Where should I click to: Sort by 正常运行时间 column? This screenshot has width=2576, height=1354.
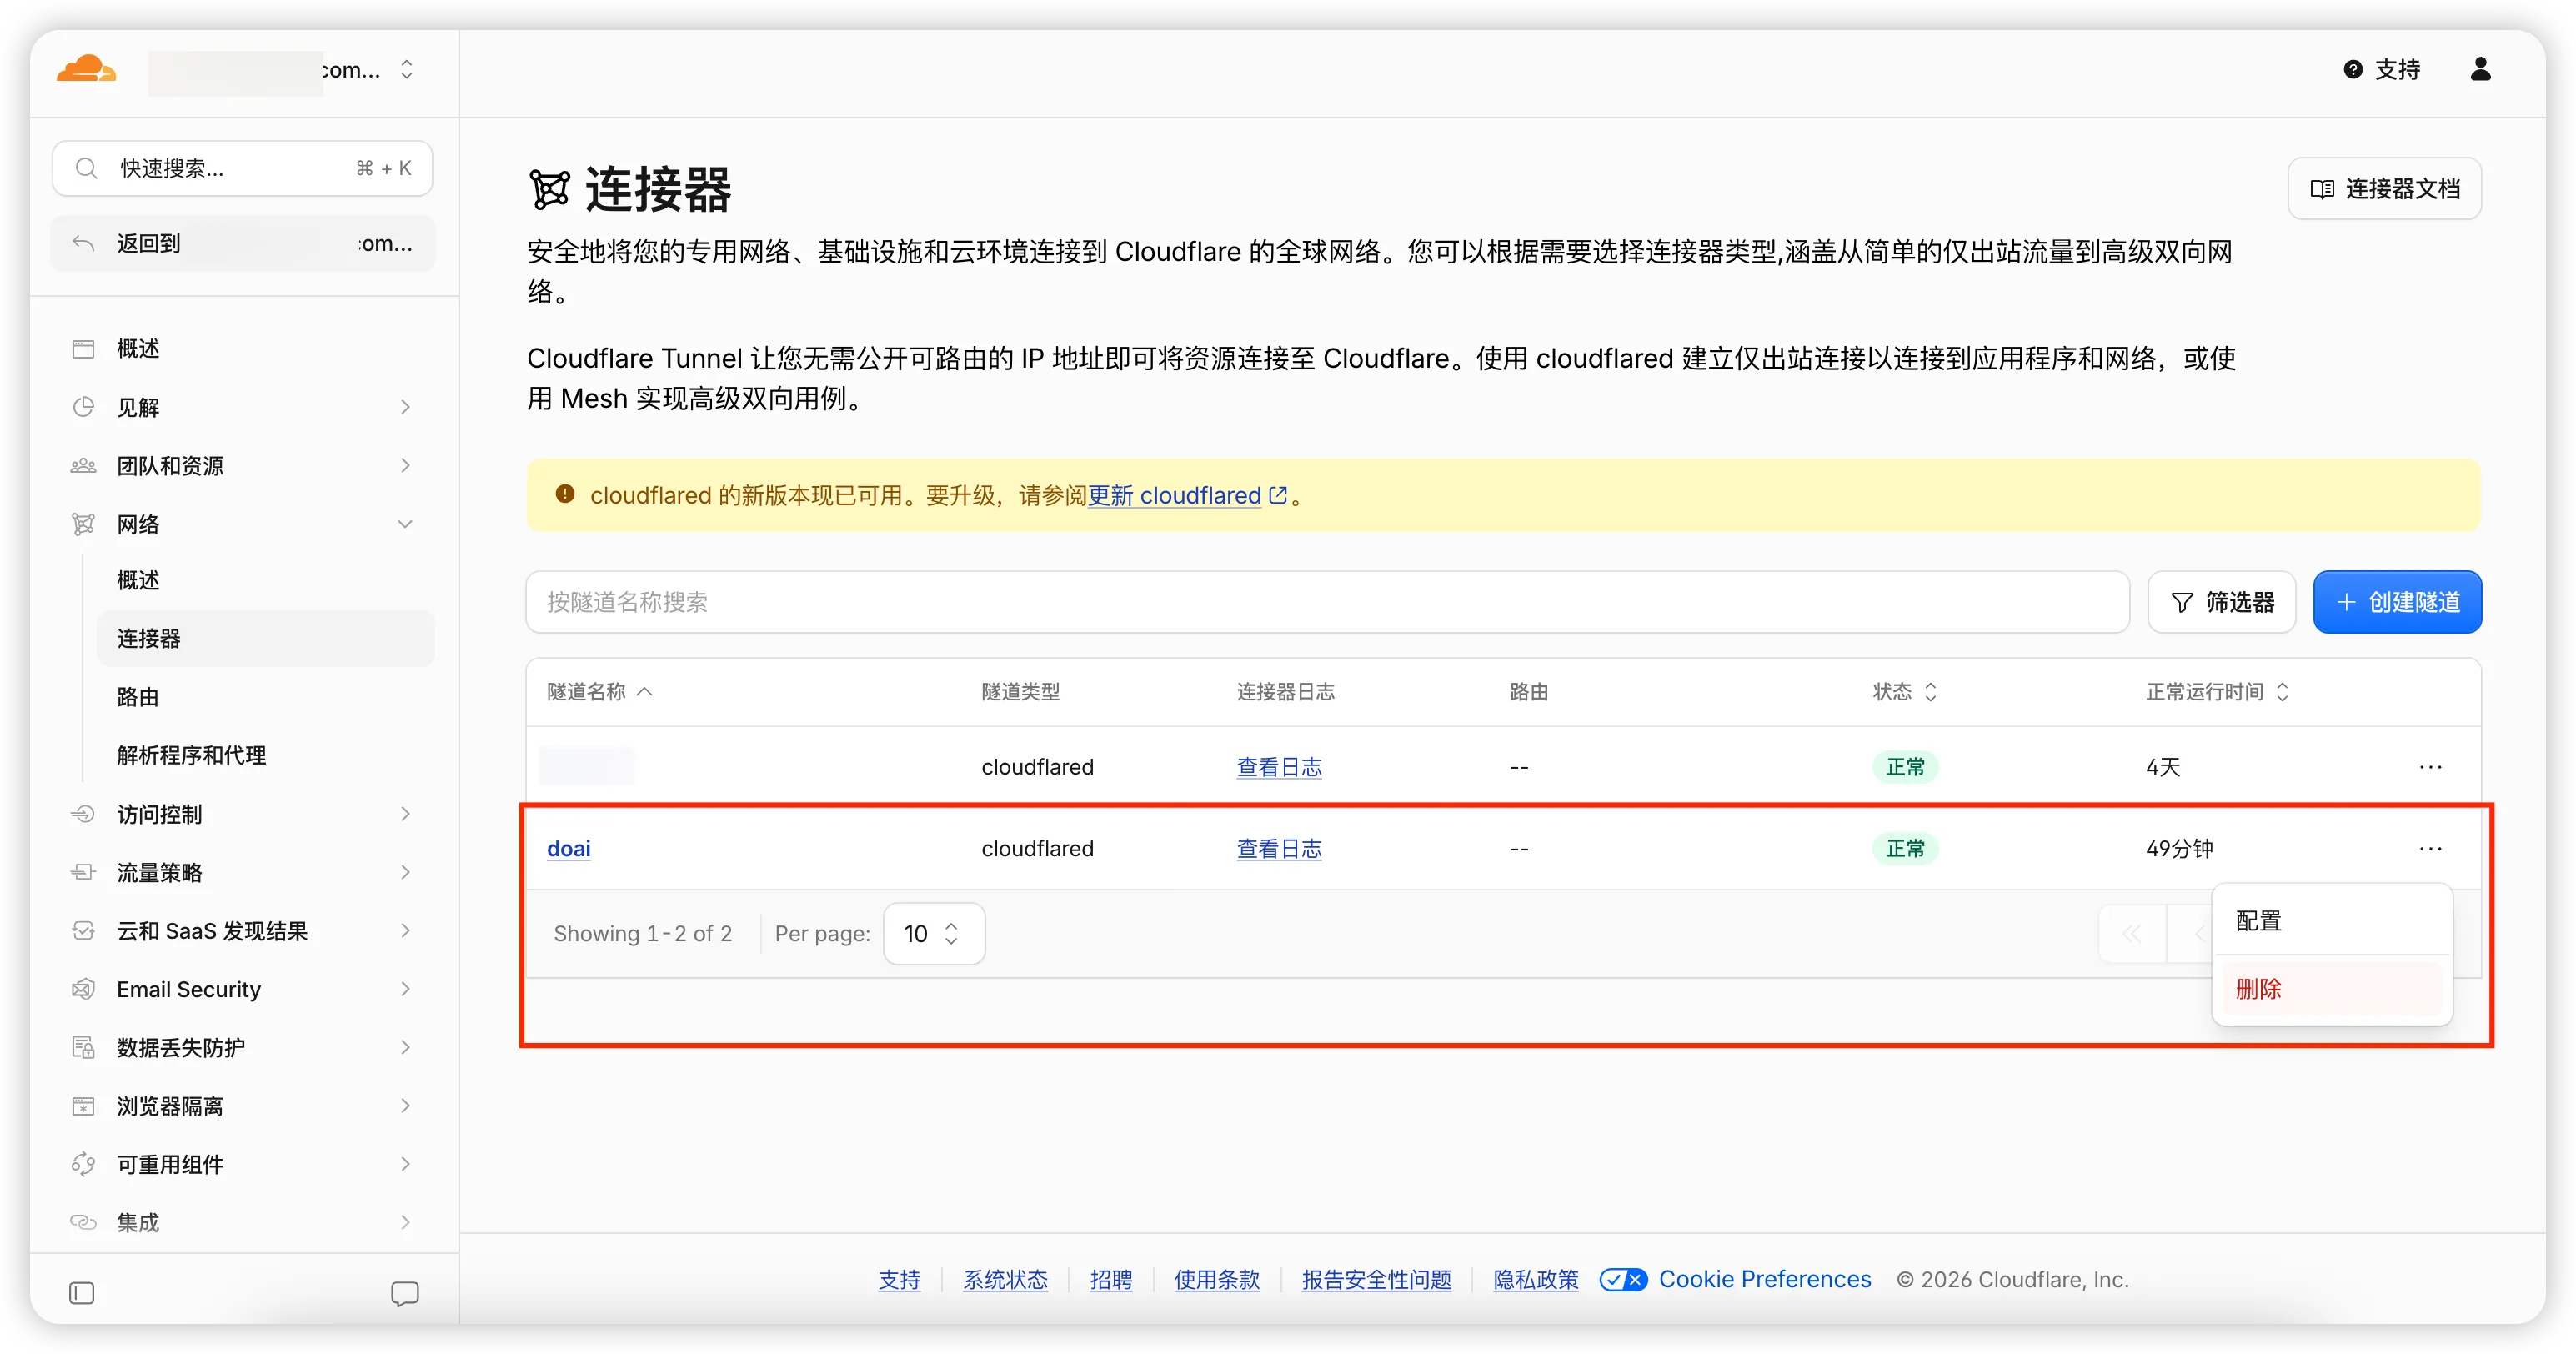2217,692
